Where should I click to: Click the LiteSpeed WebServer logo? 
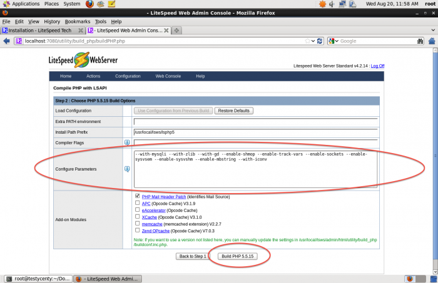[83, 60]
